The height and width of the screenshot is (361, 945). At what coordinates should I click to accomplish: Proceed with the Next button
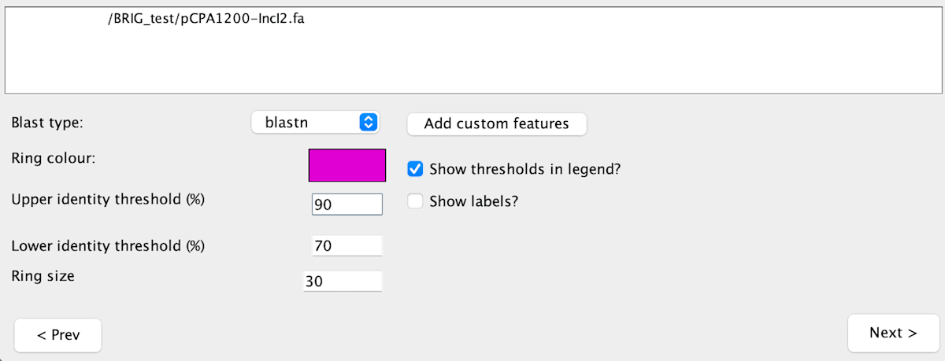click(893, 333)
